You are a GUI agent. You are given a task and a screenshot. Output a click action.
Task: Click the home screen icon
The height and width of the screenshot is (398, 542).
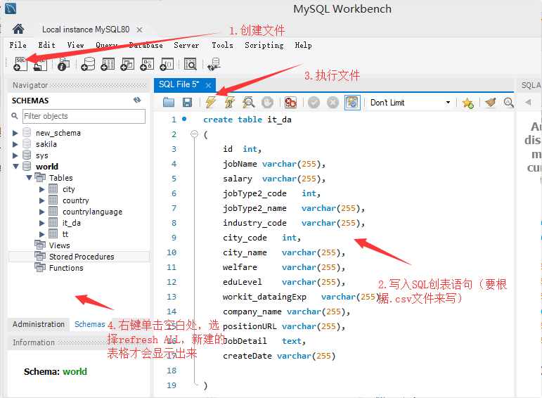pos(18,29)
